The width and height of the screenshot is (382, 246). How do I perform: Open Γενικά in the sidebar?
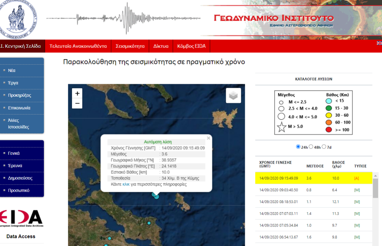(13, 153)
